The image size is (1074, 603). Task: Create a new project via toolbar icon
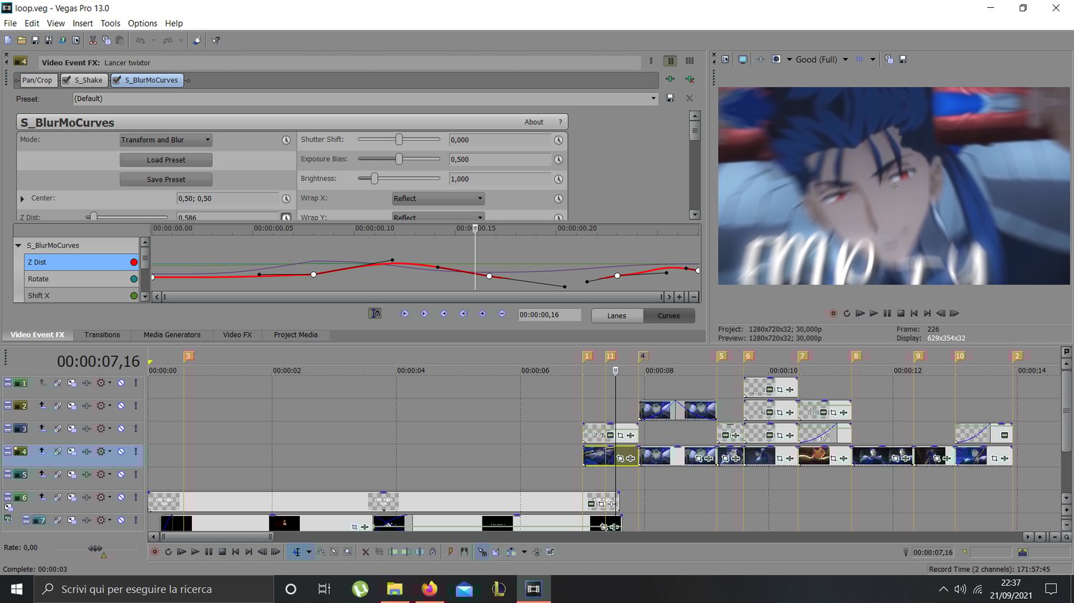pyautogui.click(x=8, y=40)
